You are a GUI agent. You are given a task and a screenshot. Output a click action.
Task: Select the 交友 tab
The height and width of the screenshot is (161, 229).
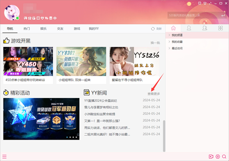tap(60, 29)
